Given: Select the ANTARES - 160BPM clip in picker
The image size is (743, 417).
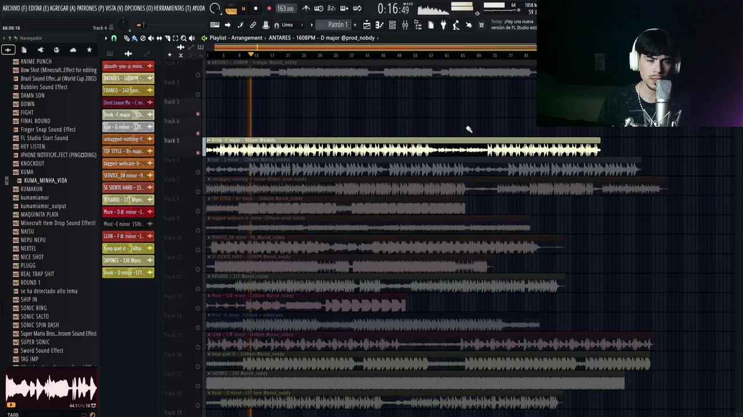Looking at the screenshot, I should (x=128, y=78).
